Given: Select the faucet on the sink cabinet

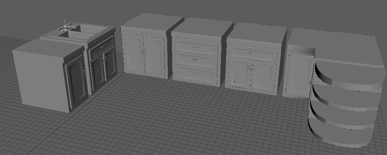Looking at the screenshot, I should click(x=66, y=27).
